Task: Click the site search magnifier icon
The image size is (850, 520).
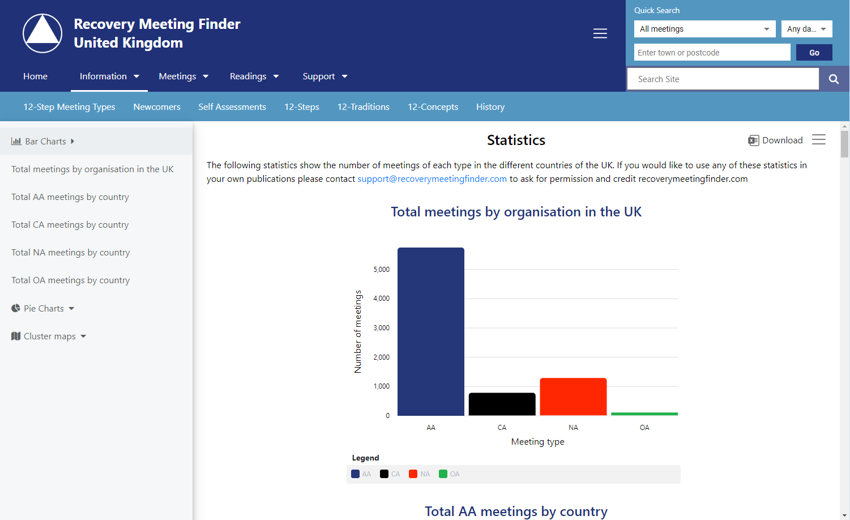Action: point(834,79)
